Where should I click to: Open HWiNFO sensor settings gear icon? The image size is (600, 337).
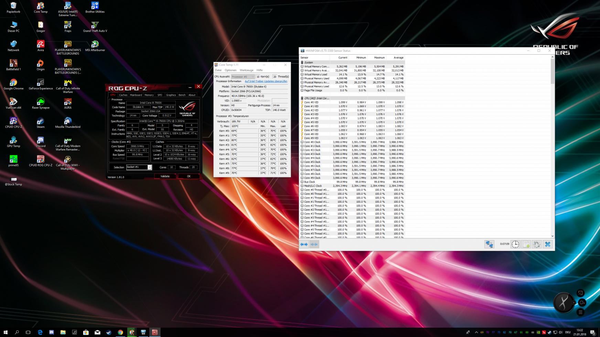[537, 244]
